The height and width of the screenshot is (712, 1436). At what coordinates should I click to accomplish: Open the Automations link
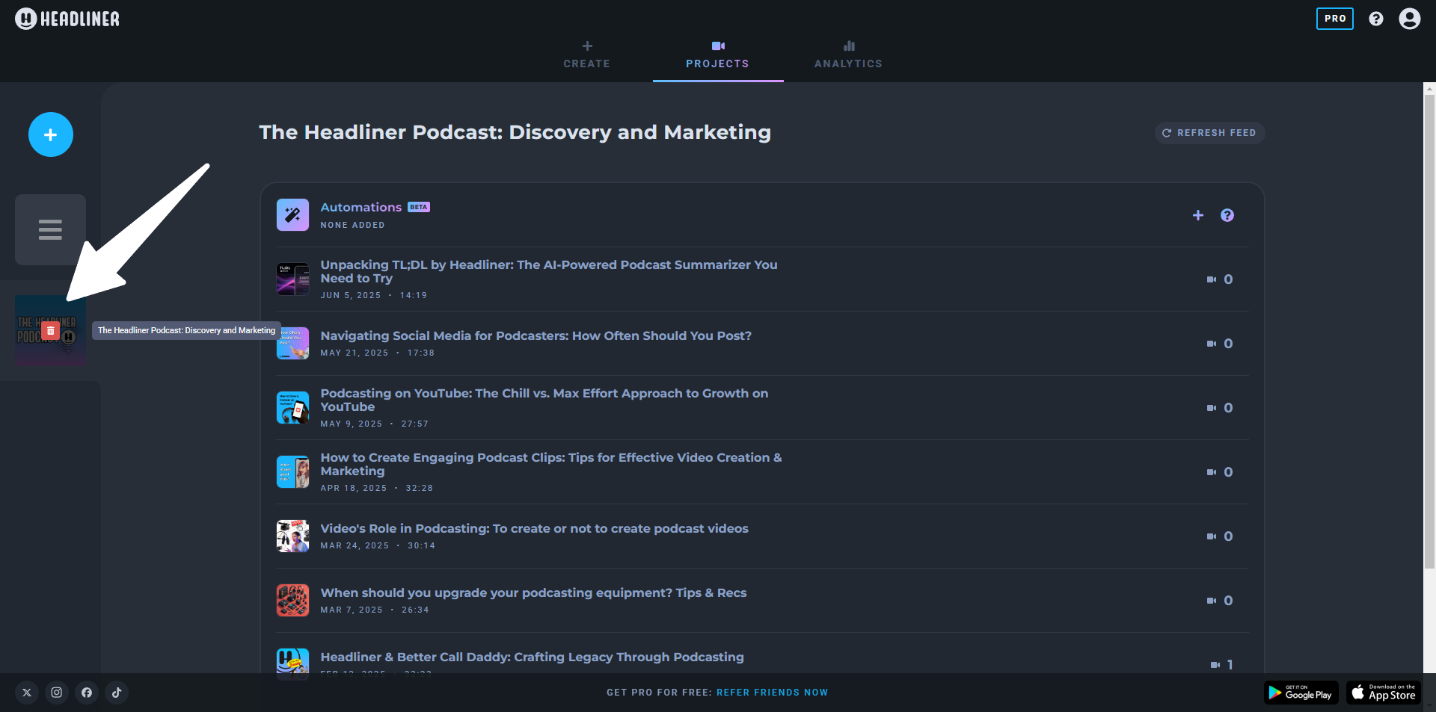click(360, 207)
